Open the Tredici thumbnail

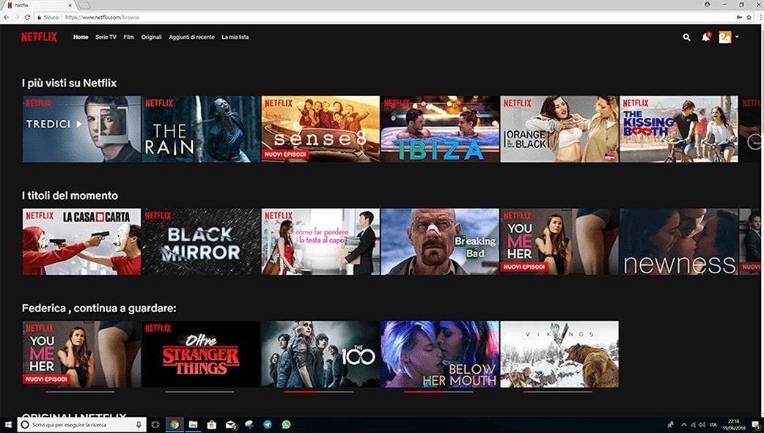(81, 129)
